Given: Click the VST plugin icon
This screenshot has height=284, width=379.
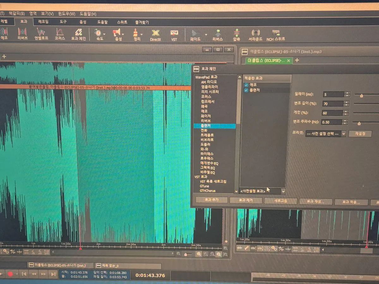Looking at the screenshot, I should click(174, 35).
